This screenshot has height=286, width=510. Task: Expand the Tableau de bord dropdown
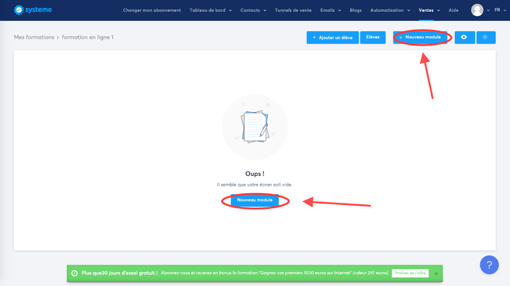pyautogui.click(x=211, y=10)
